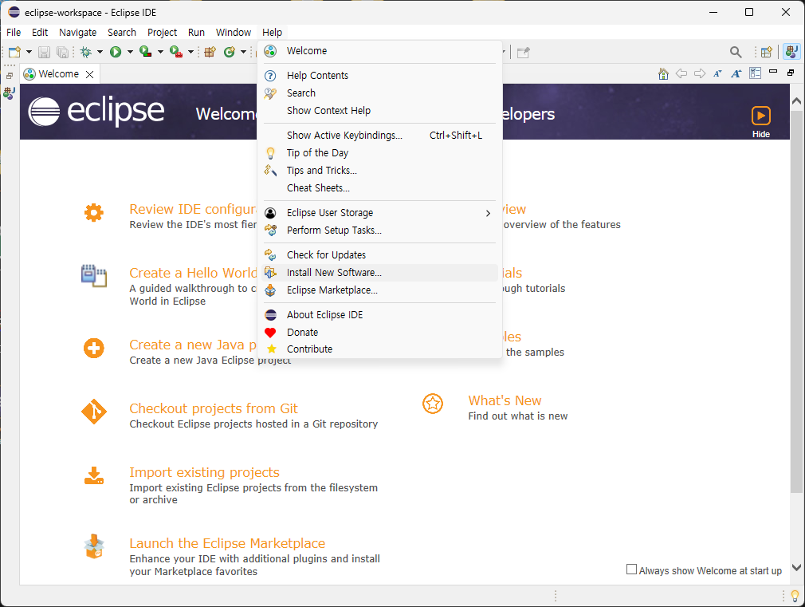Open the External Tools dropdown arrow
The height and width of the screenshot is (607, 805).
coord(190,52)
